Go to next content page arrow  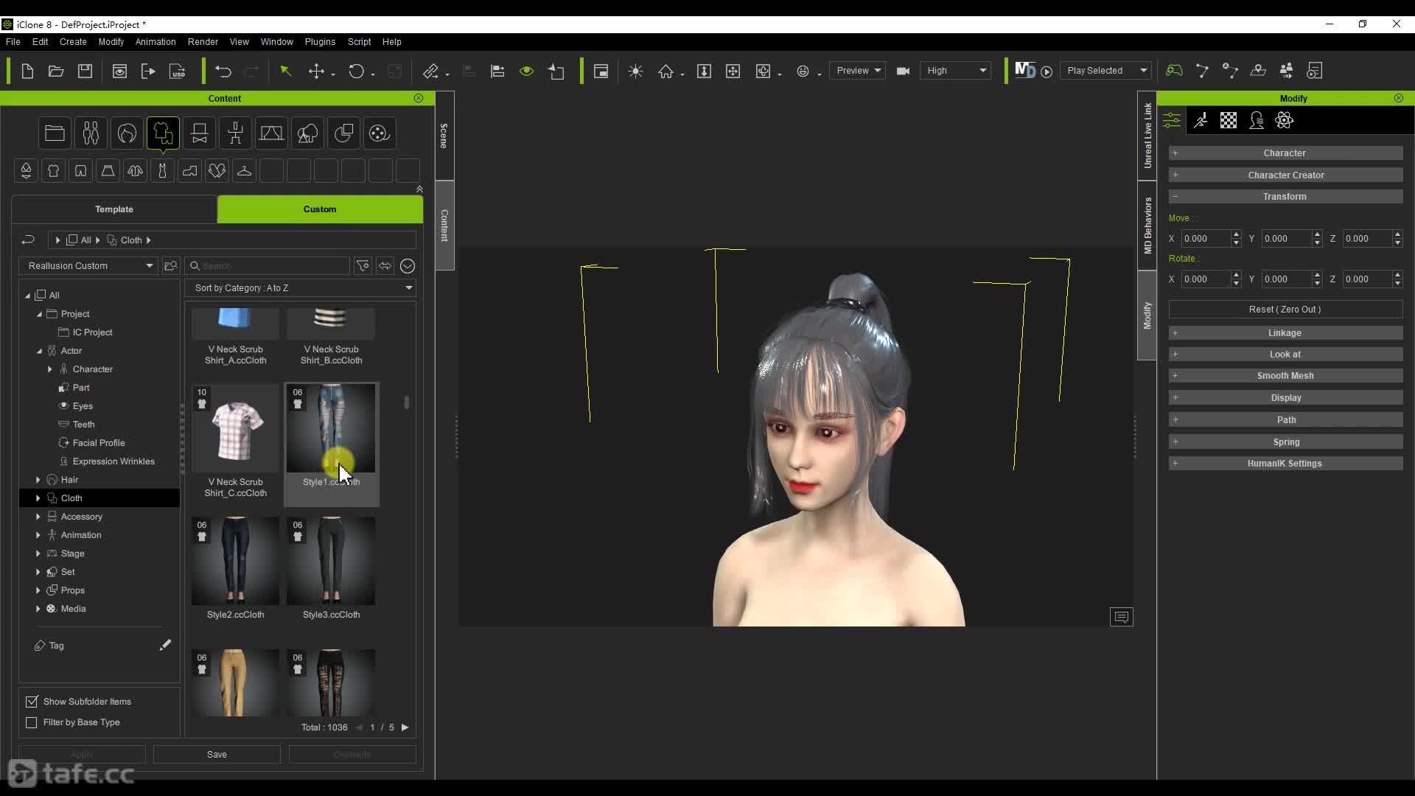tap(405, 727)
